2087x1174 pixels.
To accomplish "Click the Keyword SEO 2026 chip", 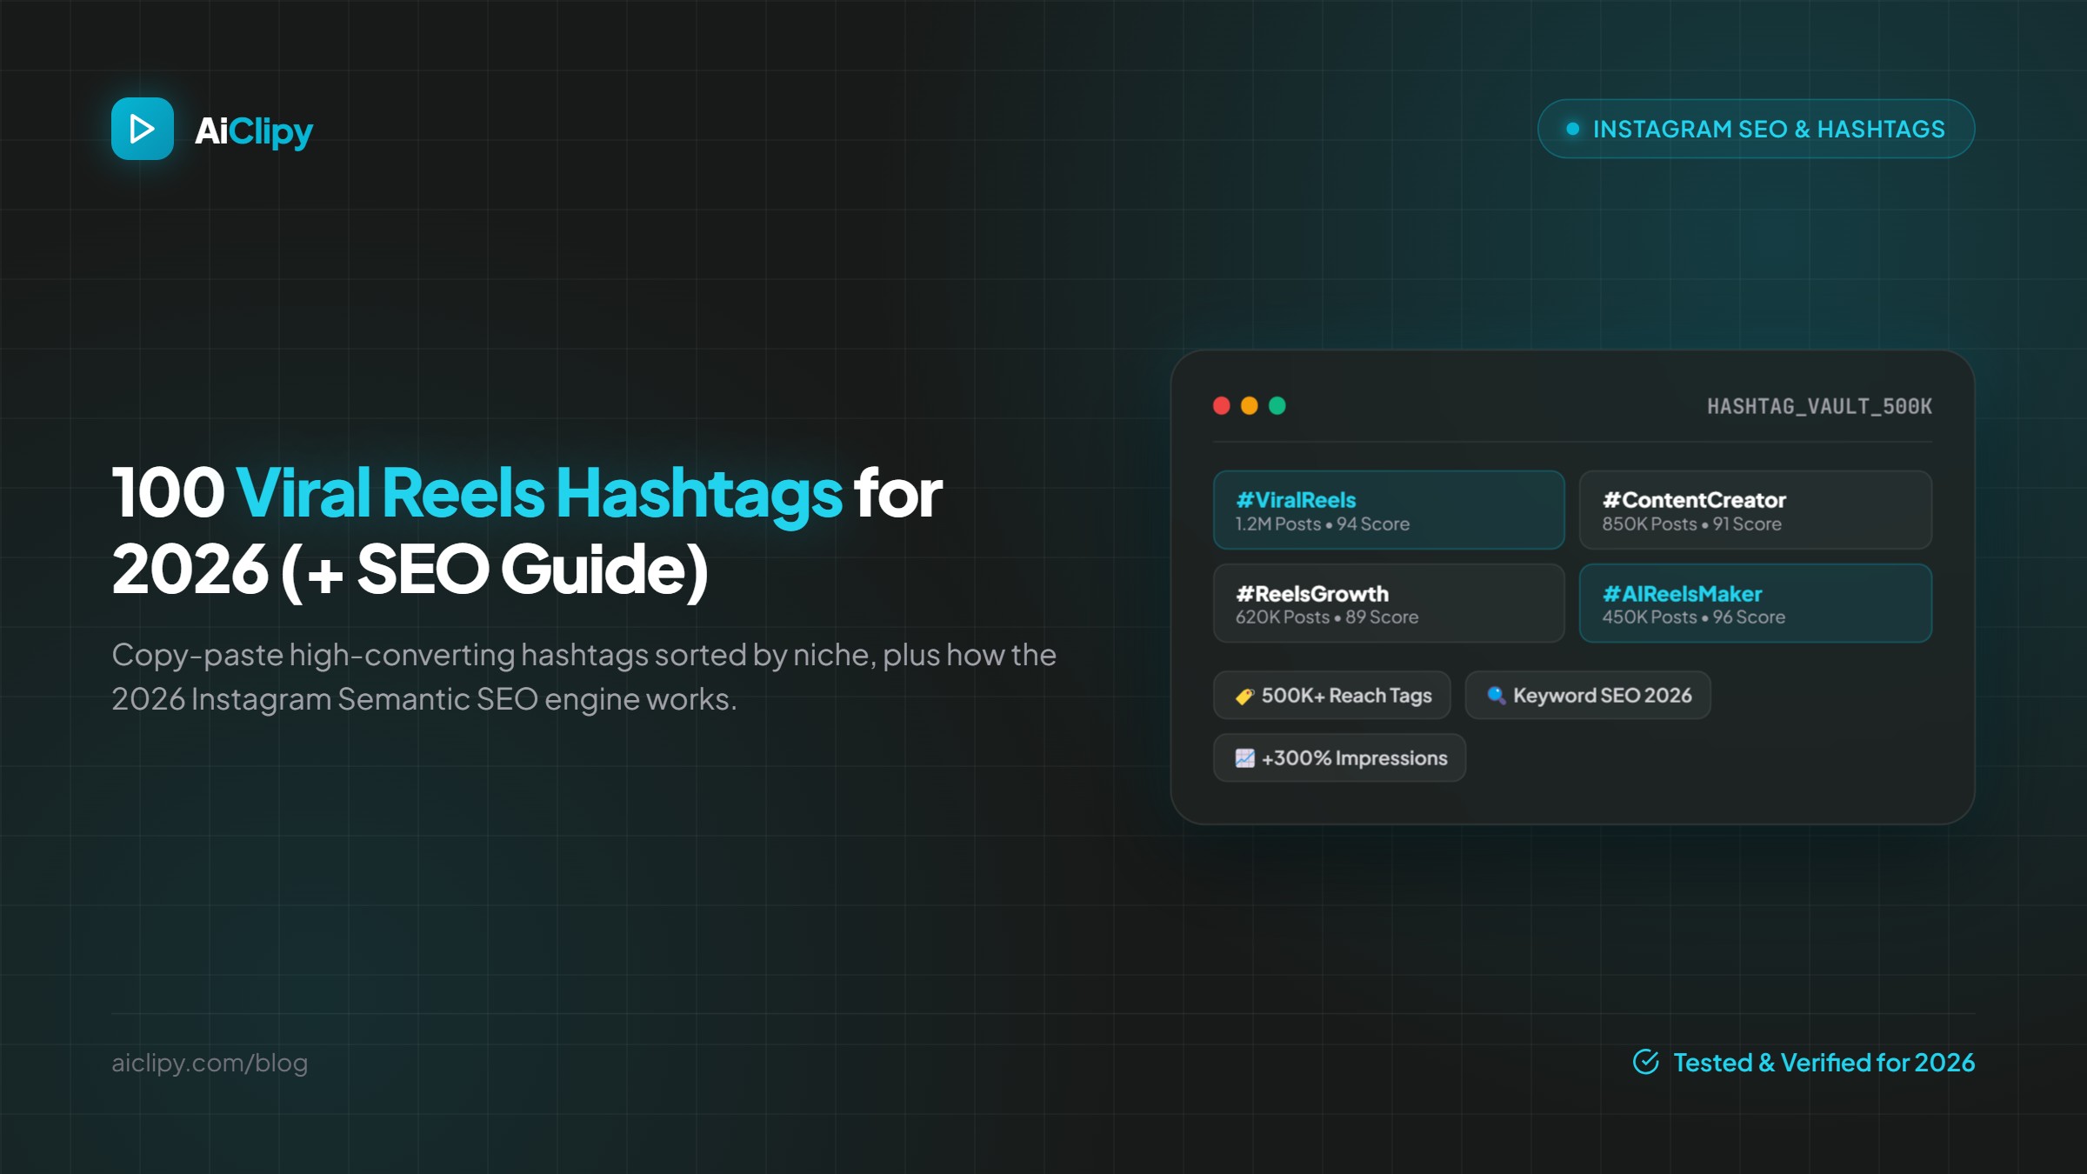I will 1588,695.
